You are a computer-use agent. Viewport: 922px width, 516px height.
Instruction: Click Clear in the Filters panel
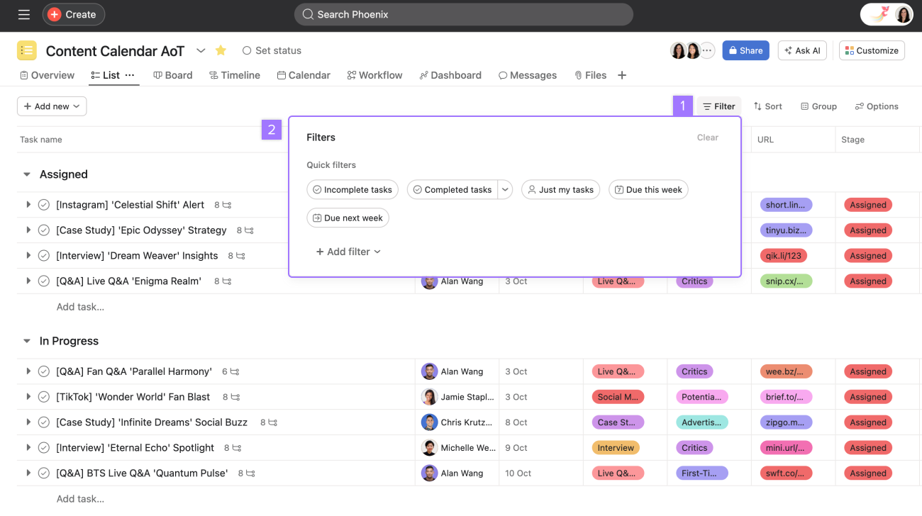[x=707, y=138]
